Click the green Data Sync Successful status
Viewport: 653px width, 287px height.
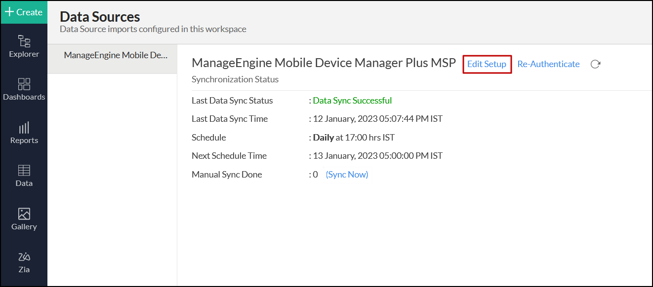pos(352,101)
